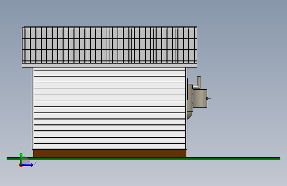
Task: Select the vertical exhaust pipe above the unit
Action: coord(199,82)
